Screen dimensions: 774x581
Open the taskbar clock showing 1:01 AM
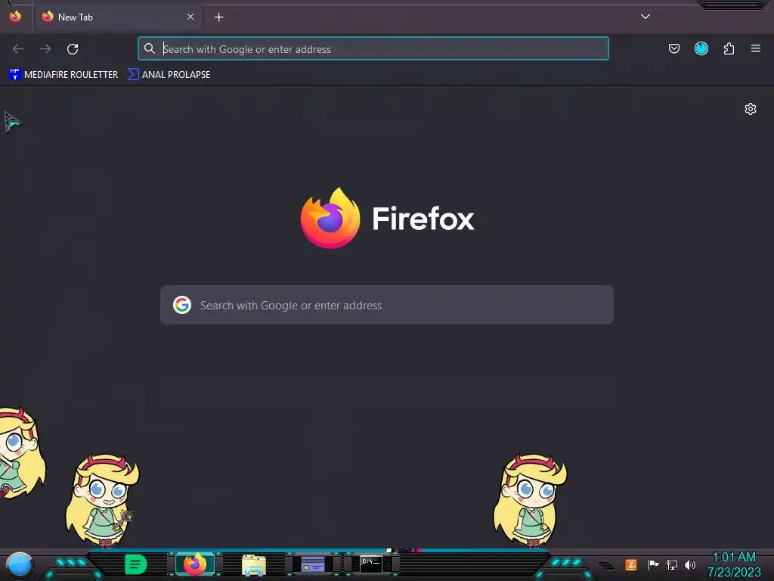click(734, 564)
